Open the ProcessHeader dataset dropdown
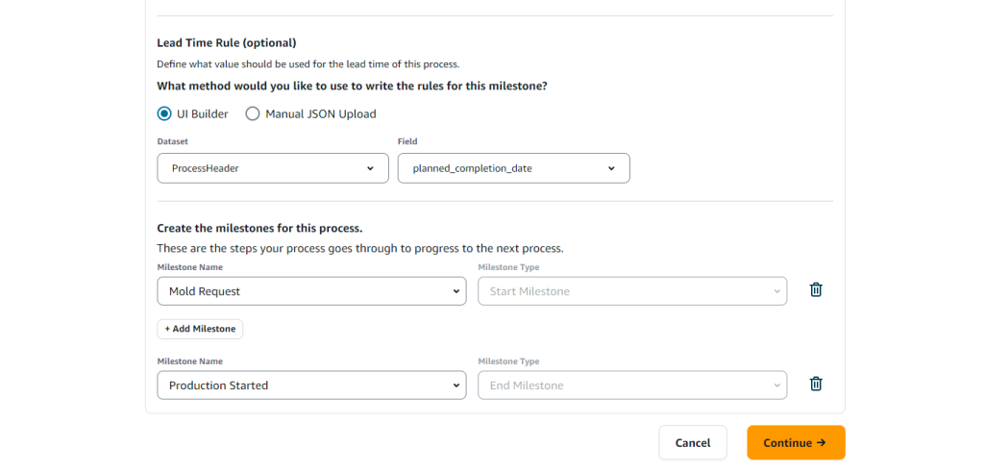The width and height of the screenshot is (984, 472). (272, 168)
